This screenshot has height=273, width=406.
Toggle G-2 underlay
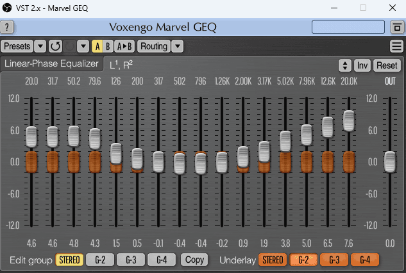[x=303, y=260]
